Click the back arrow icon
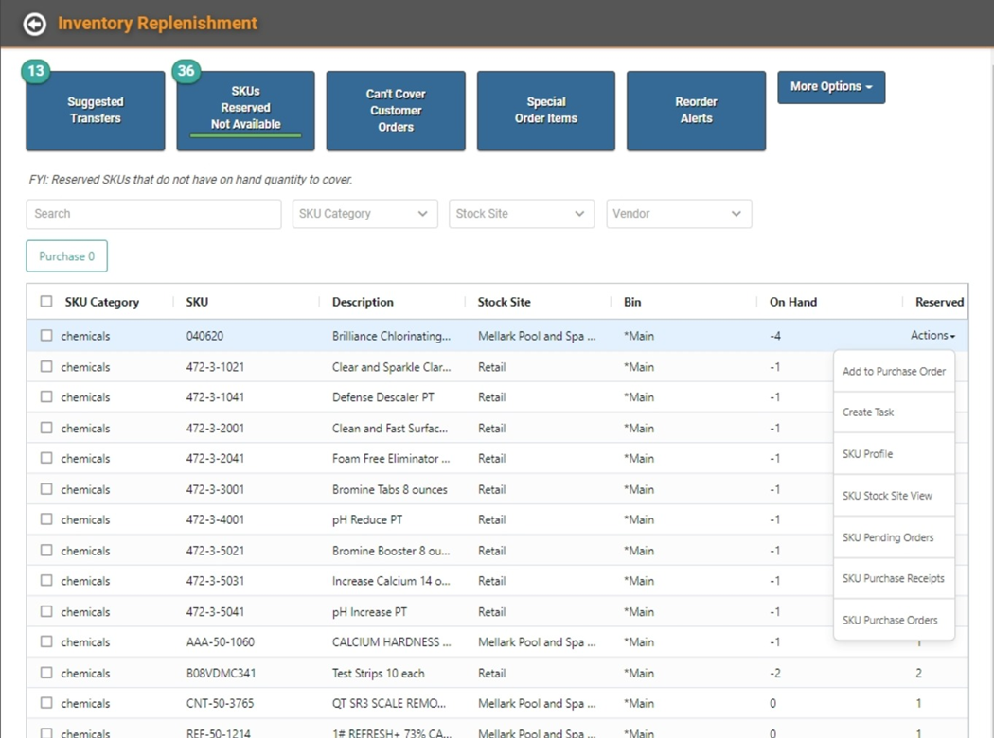This screenshot has height=738, width=994. click(x=35, y=24)
